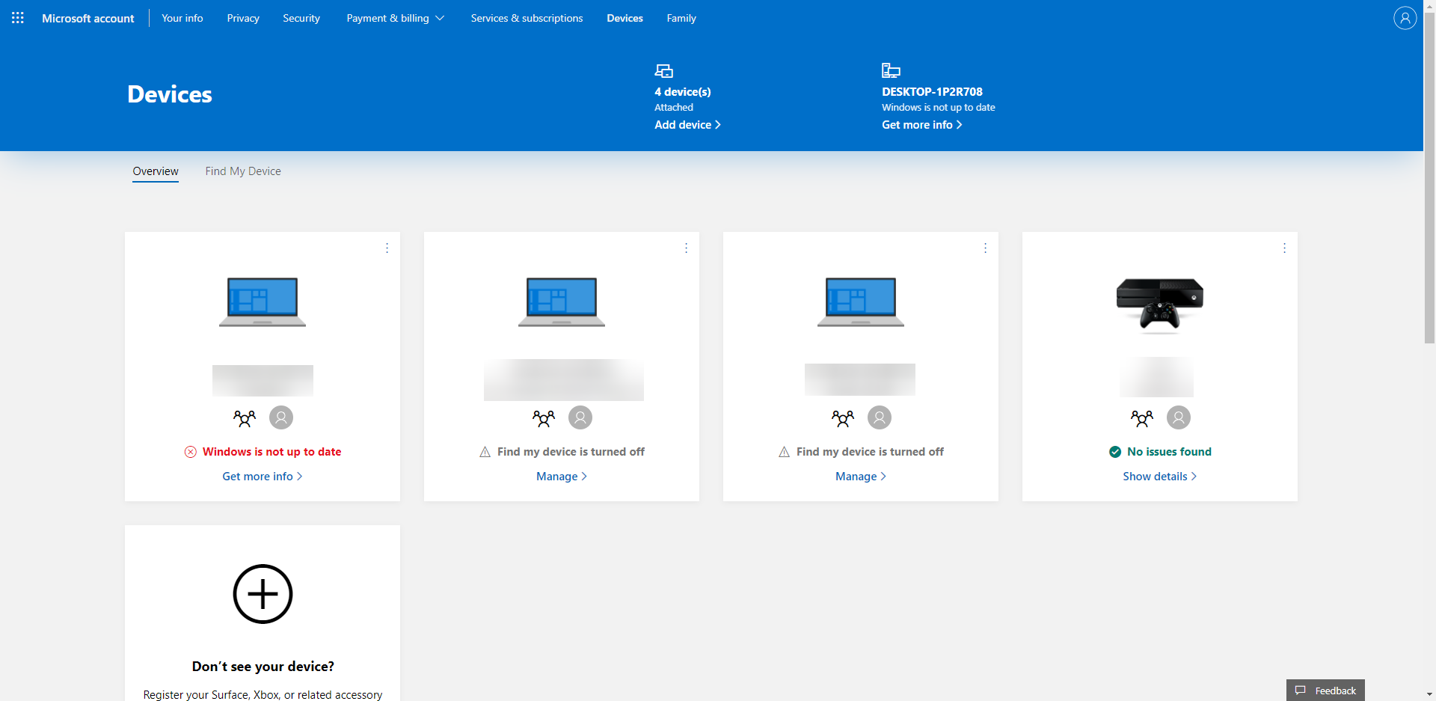This screenshot has width=1436, height=701.
Task: Open three-dot menu on third device card
Action: [985, 248]
